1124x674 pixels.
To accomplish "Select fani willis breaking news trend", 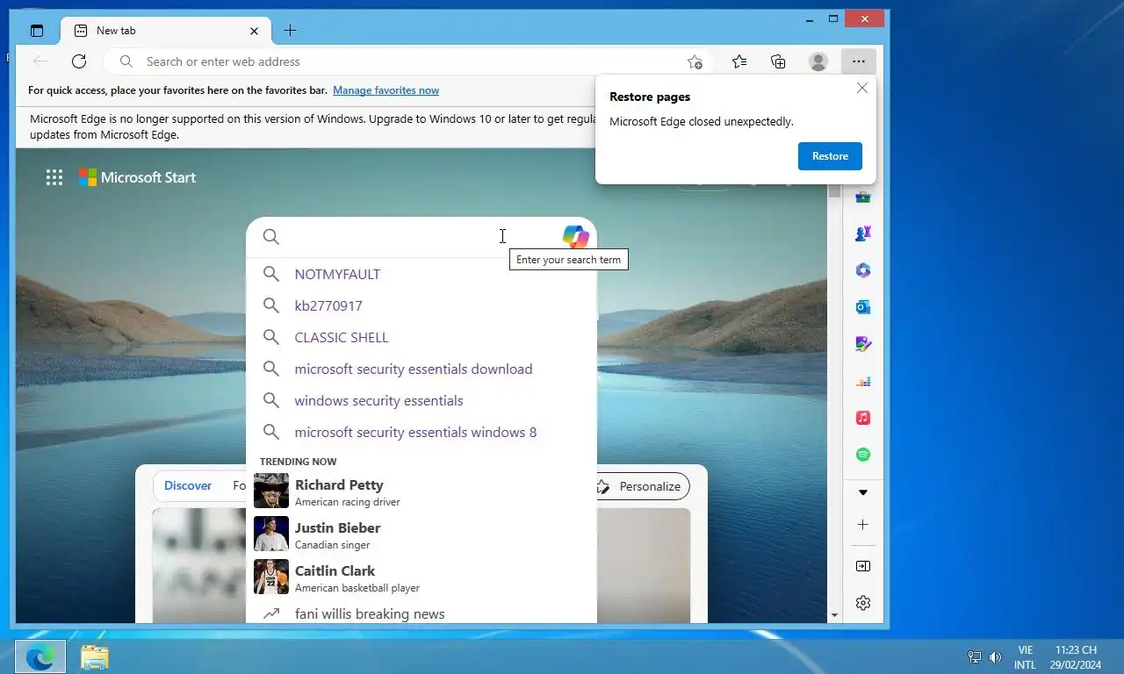I will tap(421, 613).
